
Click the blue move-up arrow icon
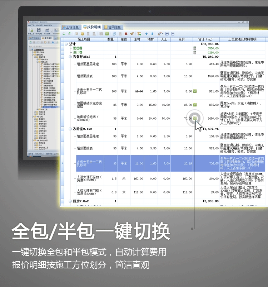147,34
